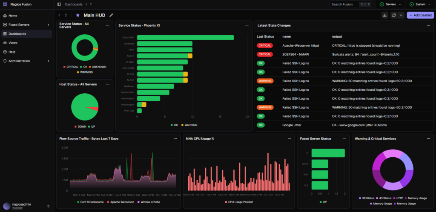
Task: Open Latest State Changes dashlet menu
Action: pos(428,25)
